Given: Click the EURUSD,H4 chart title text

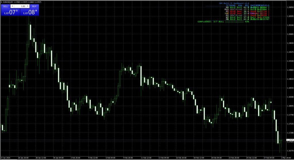Looking at the screenshot, I should [x=8, y=2].
